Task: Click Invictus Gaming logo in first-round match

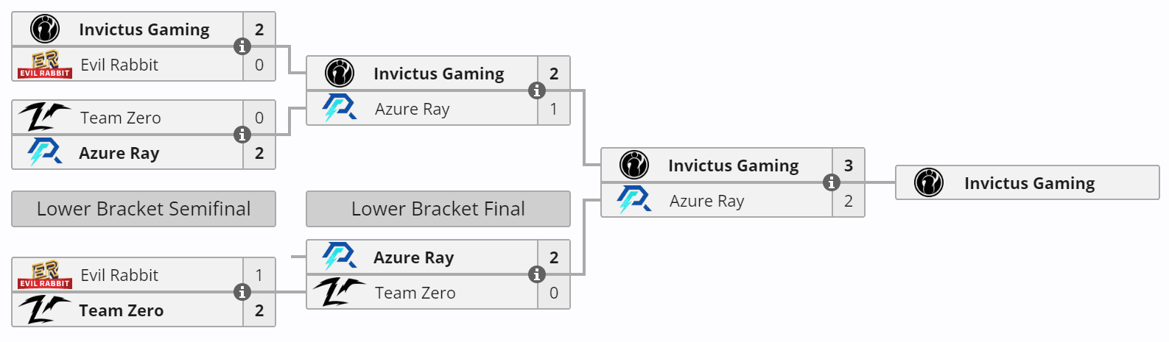Action: pyautogui.click(x=45, y=29)
